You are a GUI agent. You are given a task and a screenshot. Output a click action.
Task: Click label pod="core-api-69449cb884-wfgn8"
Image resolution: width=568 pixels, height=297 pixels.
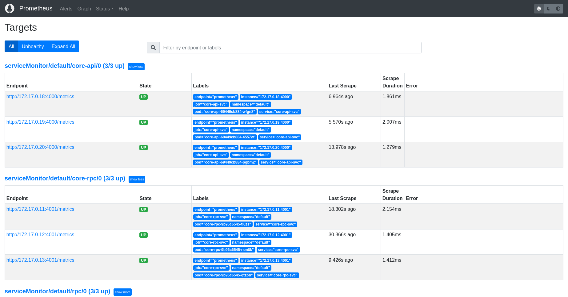tap(225, 112)
